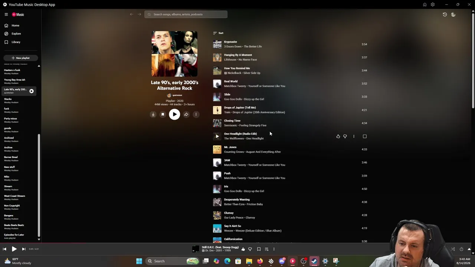Like Still D.R.E. in player bar

(243, 249)
